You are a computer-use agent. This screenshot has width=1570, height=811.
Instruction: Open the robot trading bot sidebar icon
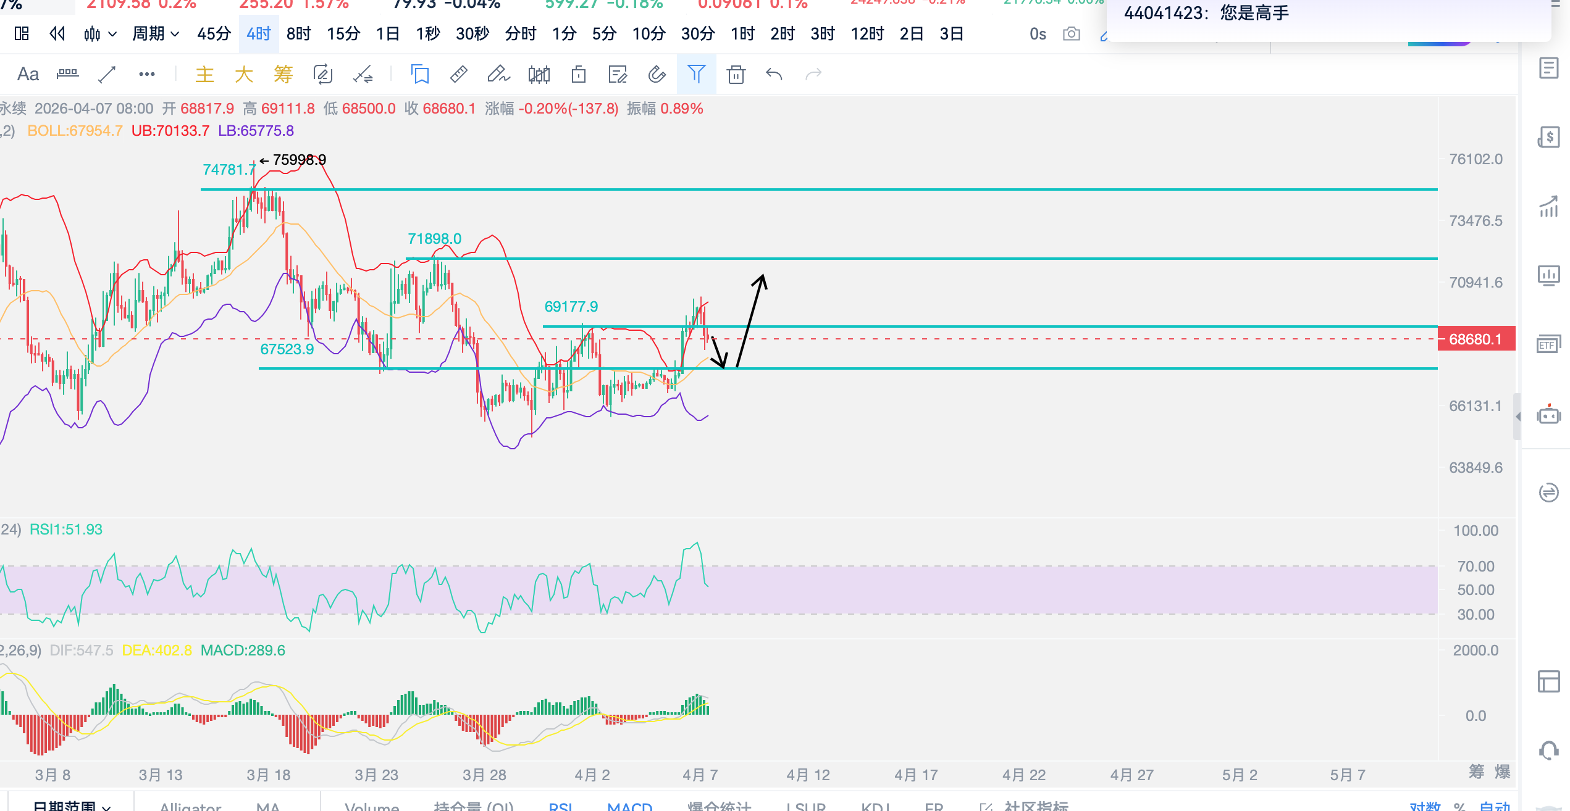pyautogui.click(x=1548, y=415)
